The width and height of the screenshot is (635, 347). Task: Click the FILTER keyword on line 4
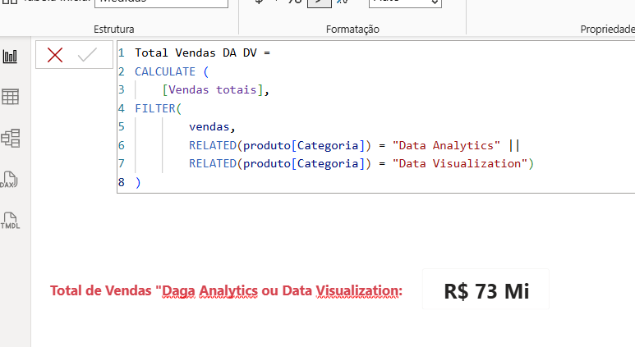(x=154, y=108)
